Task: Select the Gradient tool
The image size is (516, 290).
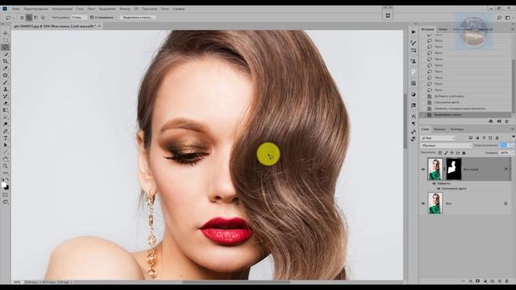Action: 6,110
